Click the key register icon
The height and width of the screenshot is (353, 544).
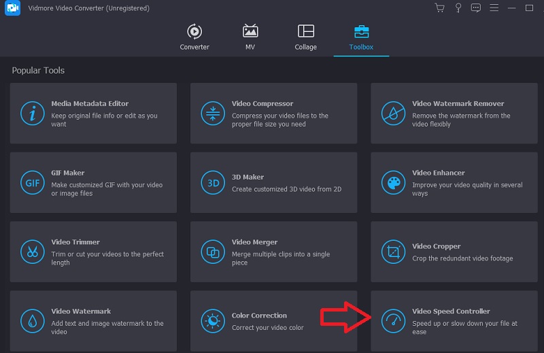[458, 8]
